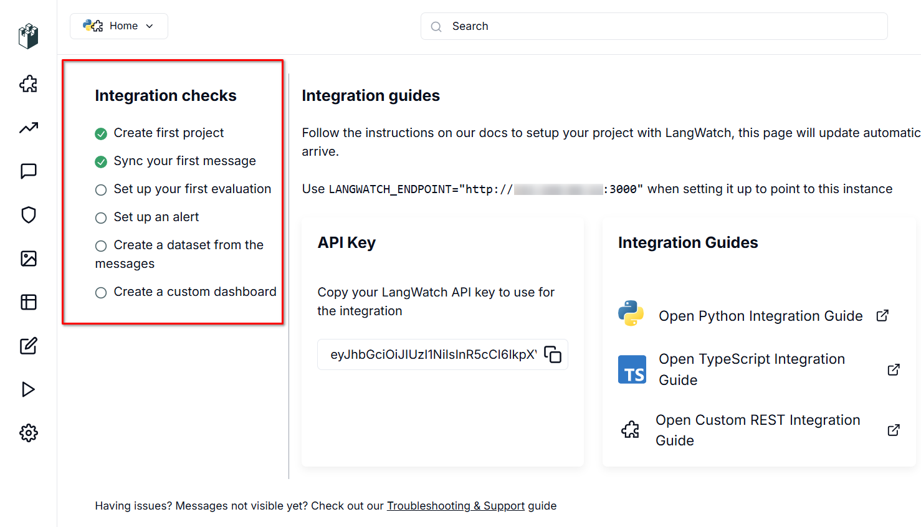This screenshot has height=527, width=921.
Task: Open TypeScript Integration Guide link
Action: click(752, 369)
